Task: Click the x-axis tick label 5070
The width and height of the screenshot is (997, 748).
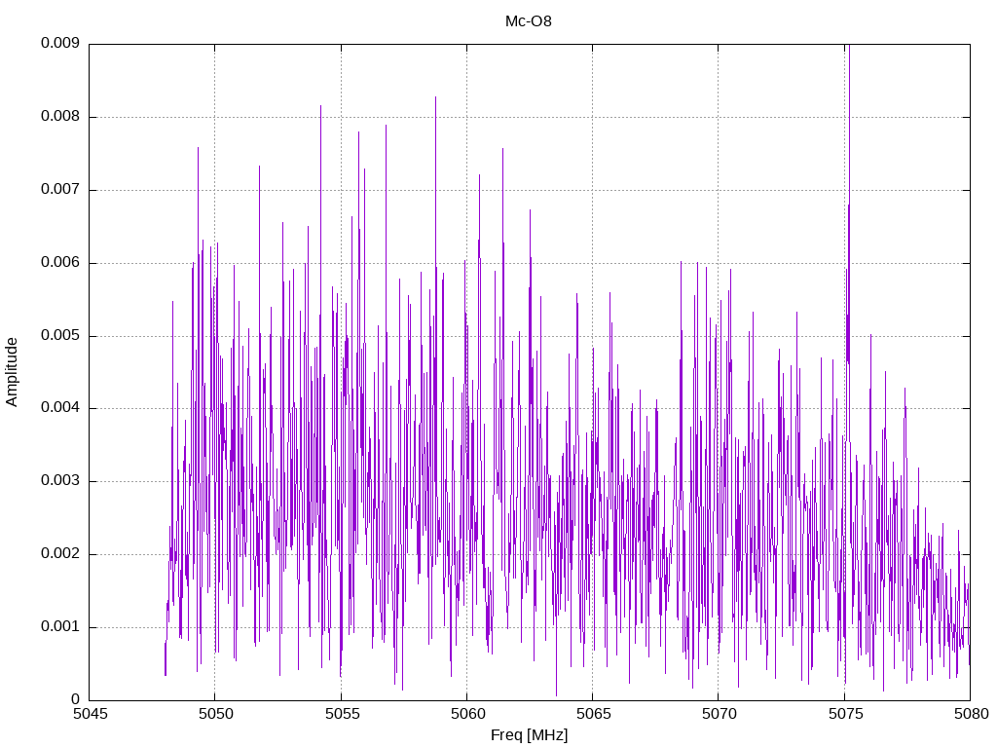Action: point(720,714)
